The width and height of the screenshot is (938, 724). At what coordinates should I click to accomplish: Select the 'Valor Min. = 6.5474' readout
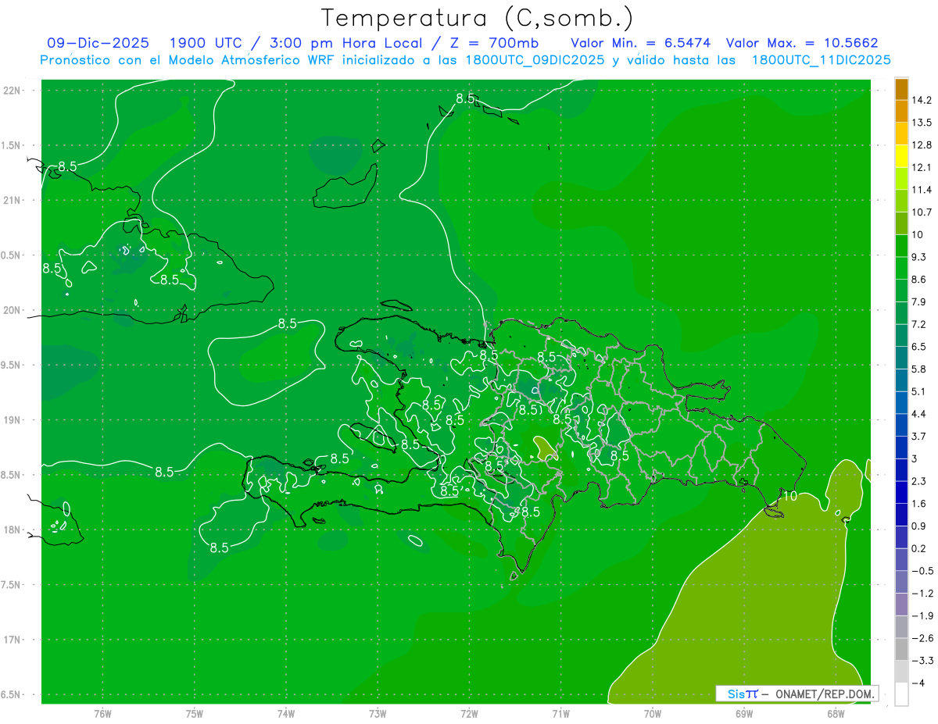tap(641, 43)
